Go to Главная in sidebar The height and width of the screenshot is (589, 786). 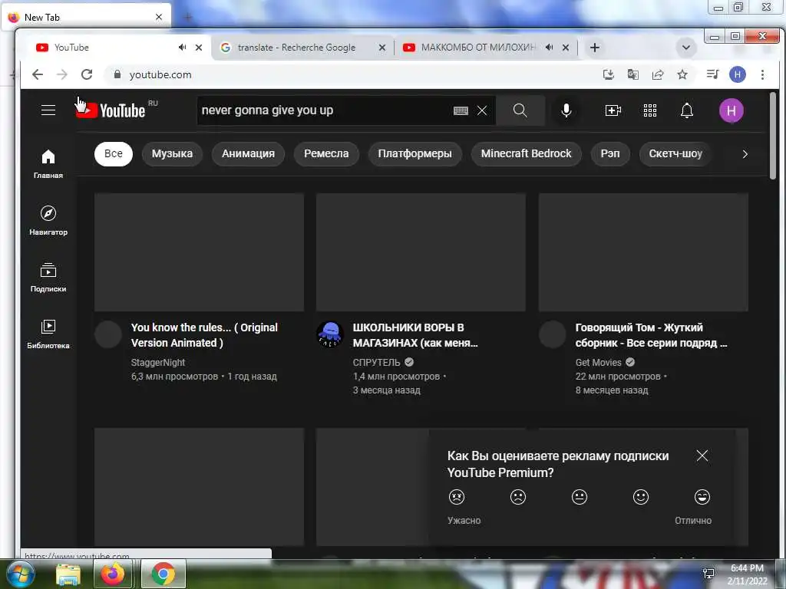48,164
